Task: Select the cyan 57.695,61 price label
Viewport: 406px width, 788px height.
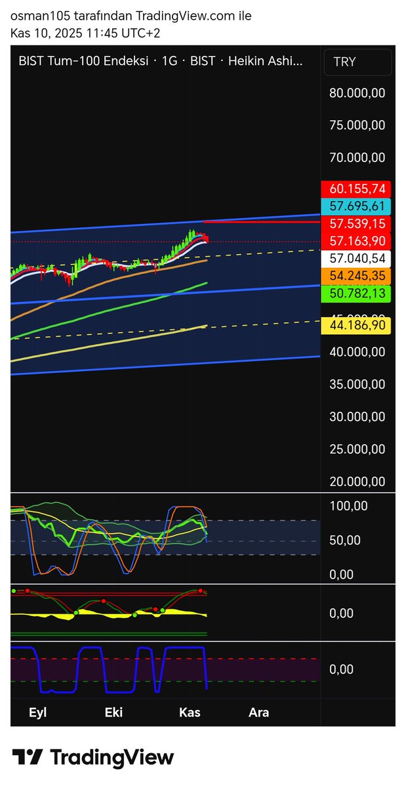Action: click(356, 206)
